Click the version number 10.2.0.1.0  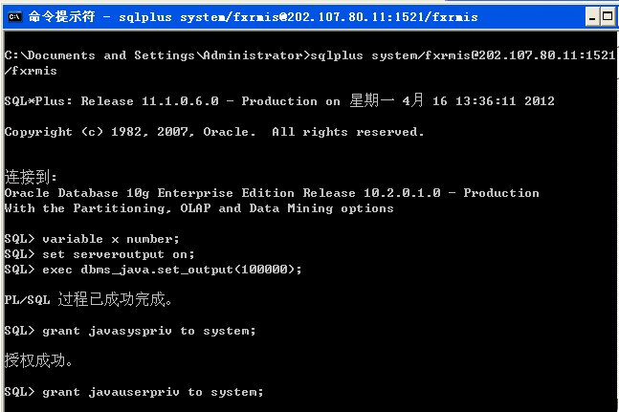coord(402,193)
